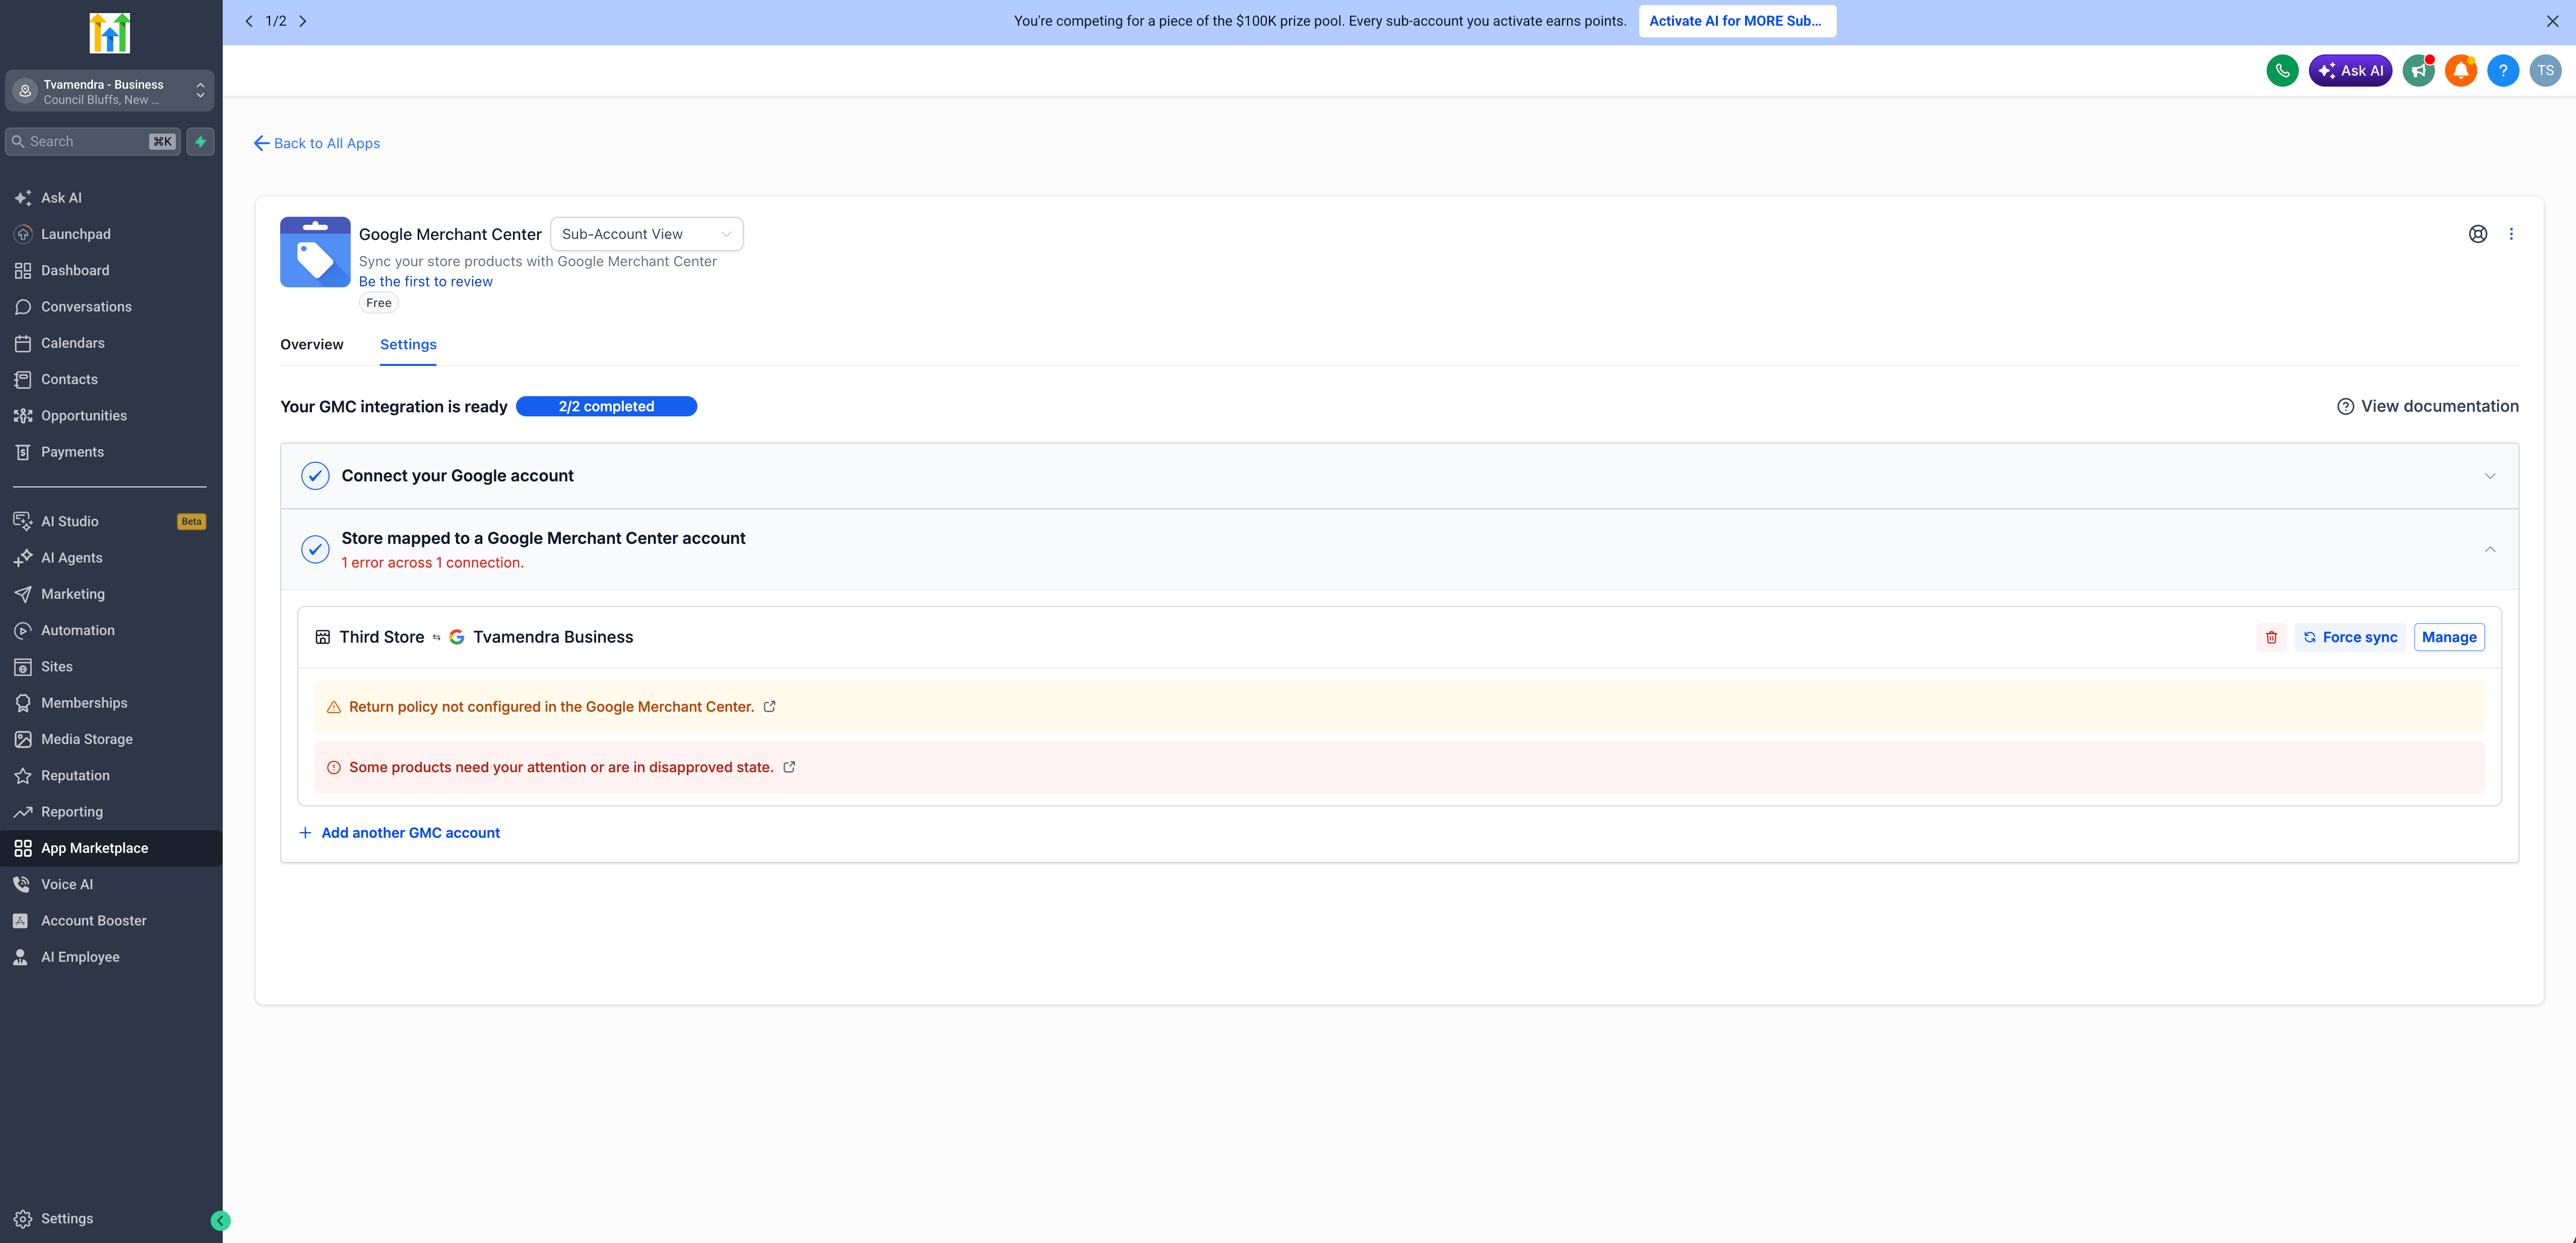This screenshot has width=2576, height=1243.
Task: Click Force sync button
Action: (x=2350, y=637)
